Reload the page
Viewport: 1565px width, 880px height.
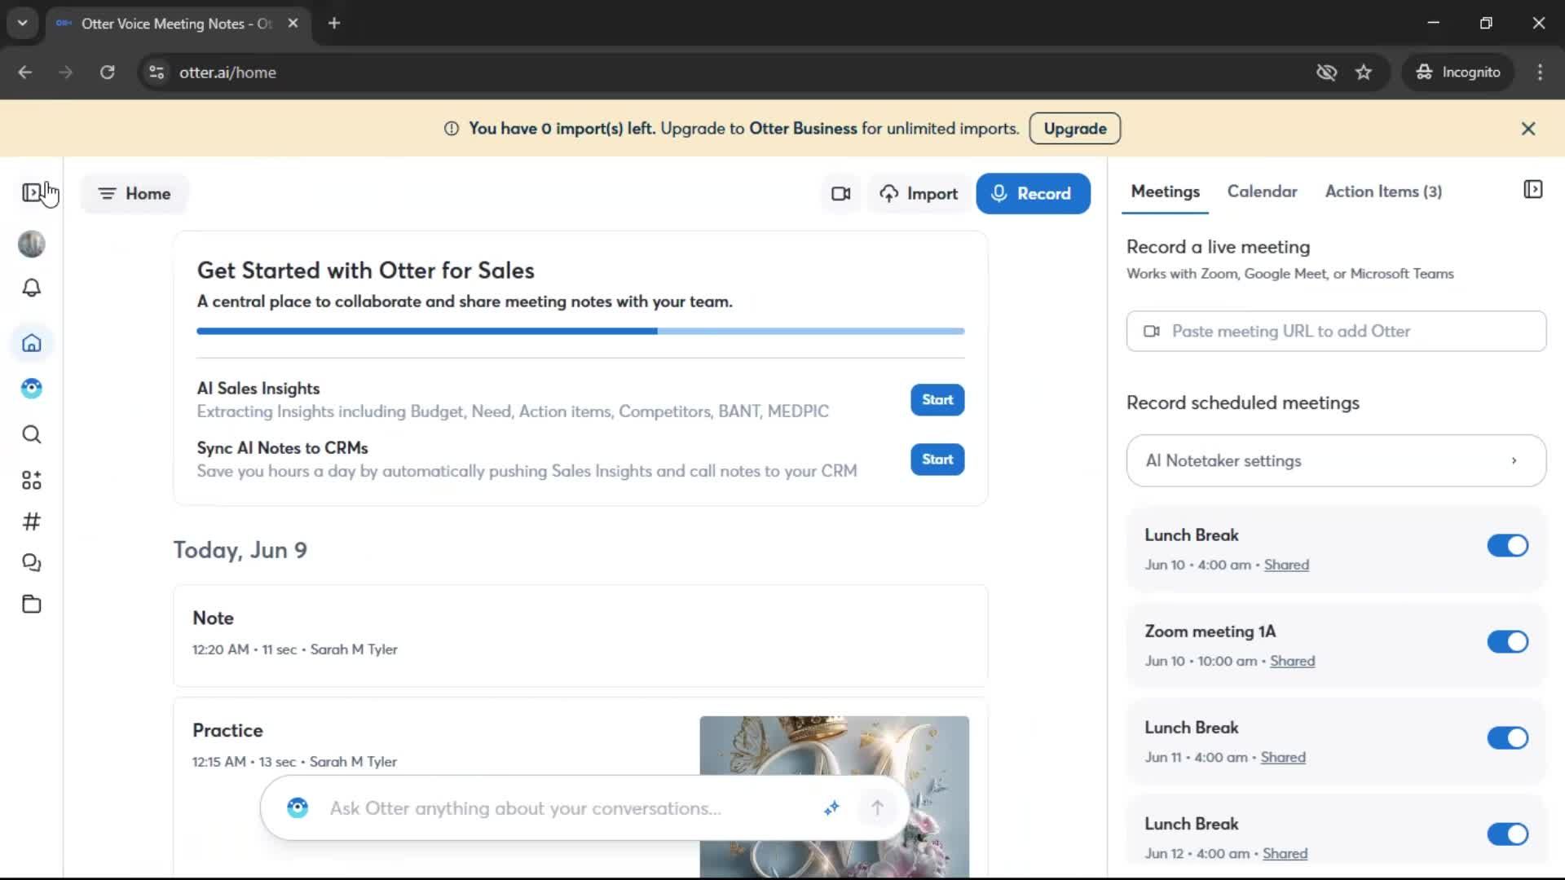[x=107, y=73]
